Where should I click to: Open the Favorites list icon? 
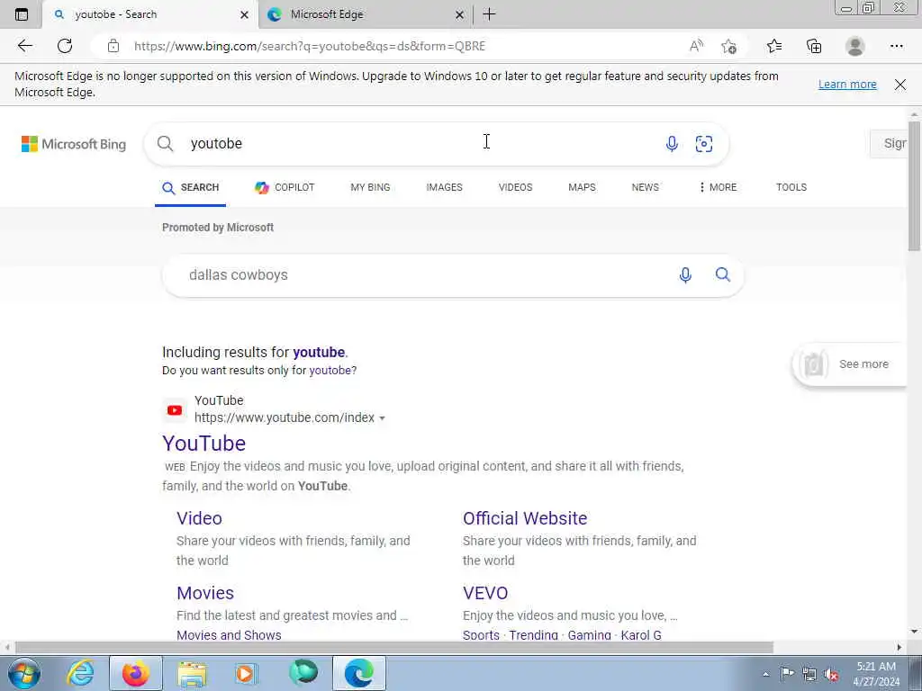coord(774,46)
